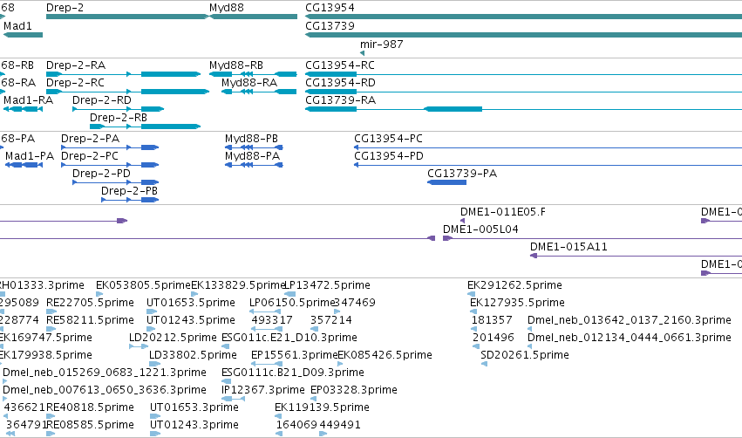Click EST EK127935.5prime

(x=517, y=303)
